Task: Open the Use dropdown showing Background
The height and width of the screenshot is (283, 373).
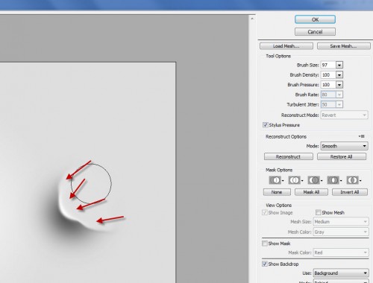Action: (x=341, y=273)
